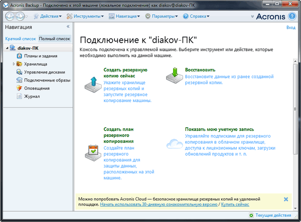301x222 pixels.
Task: Click the Подключенные образы icon
Action: tap(20, 80)
